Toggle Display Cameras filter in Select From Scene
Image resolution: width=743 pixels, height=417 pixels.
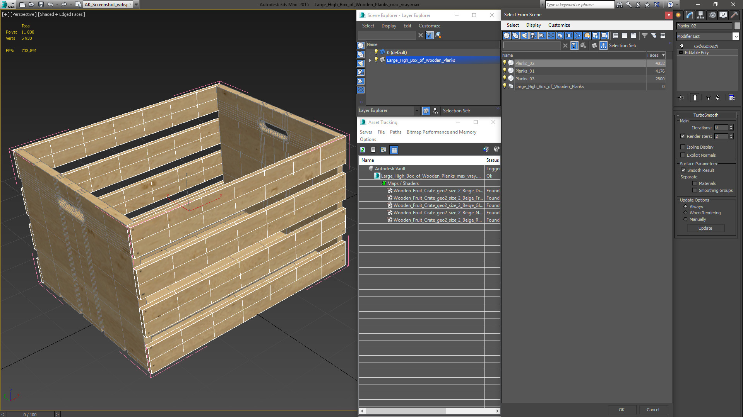tap(533, 36)
